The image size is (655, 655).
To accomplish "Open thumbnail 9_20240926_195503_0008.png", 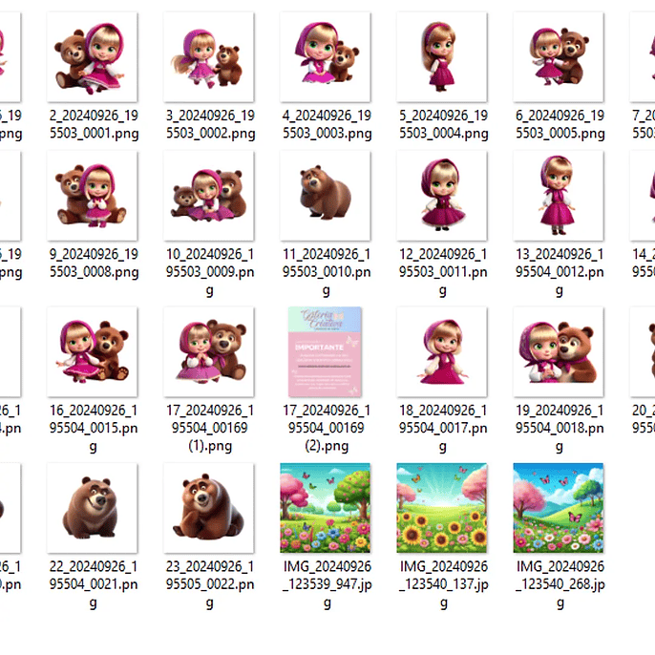I will (92, 196).
